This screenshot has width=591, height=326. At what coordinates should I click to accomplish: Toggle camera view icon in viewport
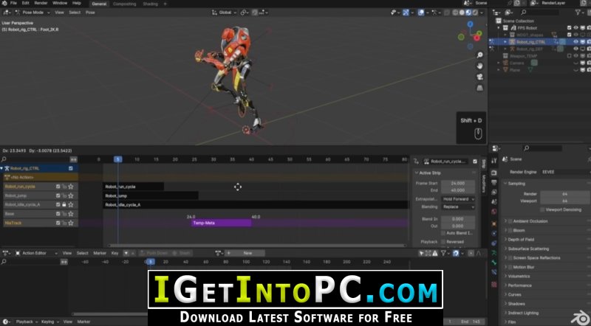tap(479, 77)
